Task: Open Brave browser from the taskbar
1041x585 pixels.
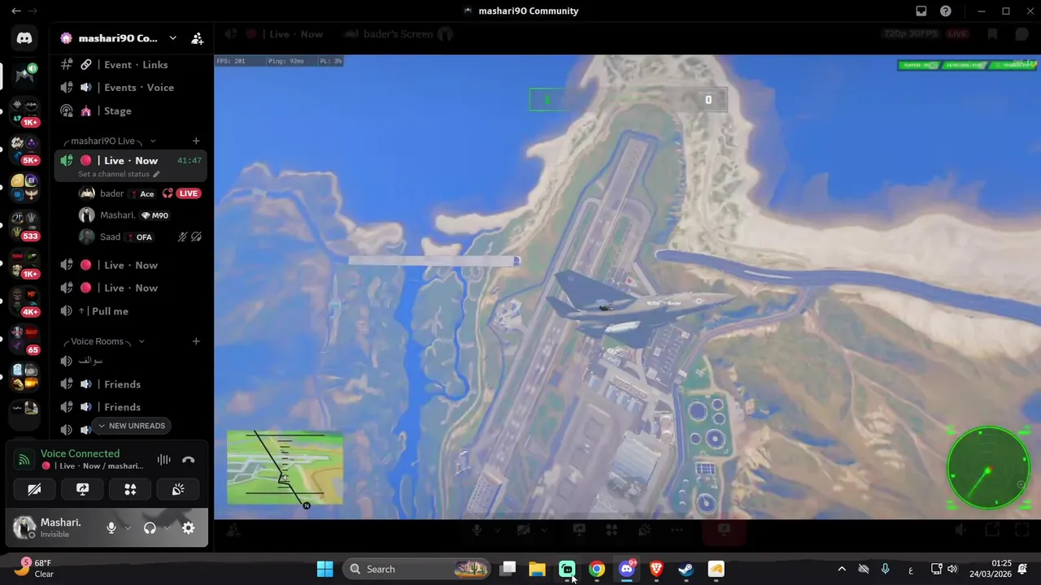Action: pyautogui.click(x=656, y=569)
